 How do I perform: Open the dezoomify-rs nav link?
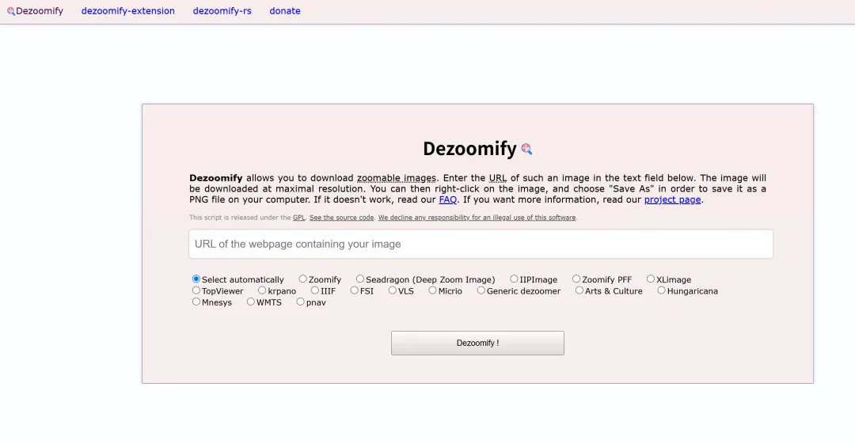click(x=222, y=11)
